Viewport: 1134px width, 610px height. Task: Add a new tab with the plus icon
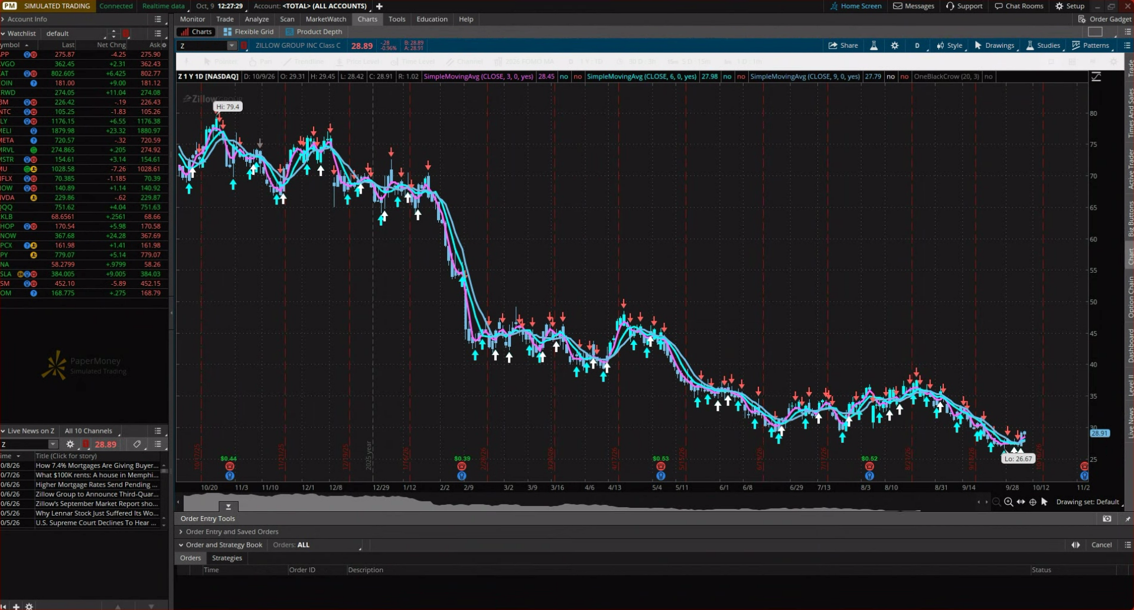click(x=379, y=6)
